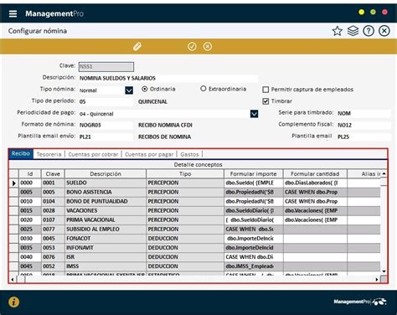Enable Permitir captura de empleados
The width and height of the screenshot is (397, 315).
point(266,90)
